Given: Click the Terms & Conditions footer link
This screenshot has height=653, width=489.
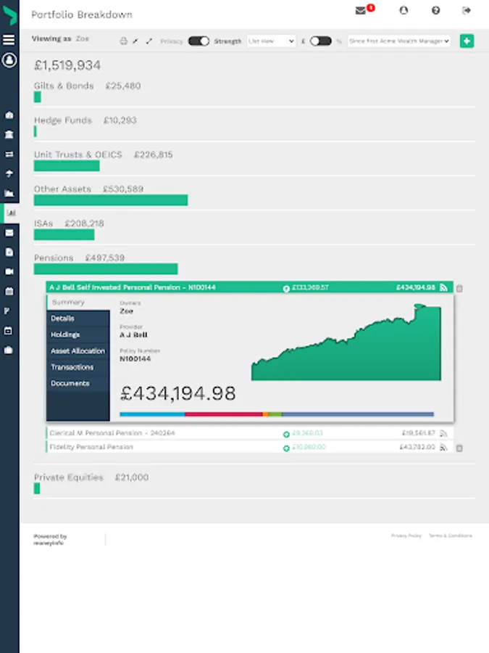Looking at the screenshot, I should [451, 535].
